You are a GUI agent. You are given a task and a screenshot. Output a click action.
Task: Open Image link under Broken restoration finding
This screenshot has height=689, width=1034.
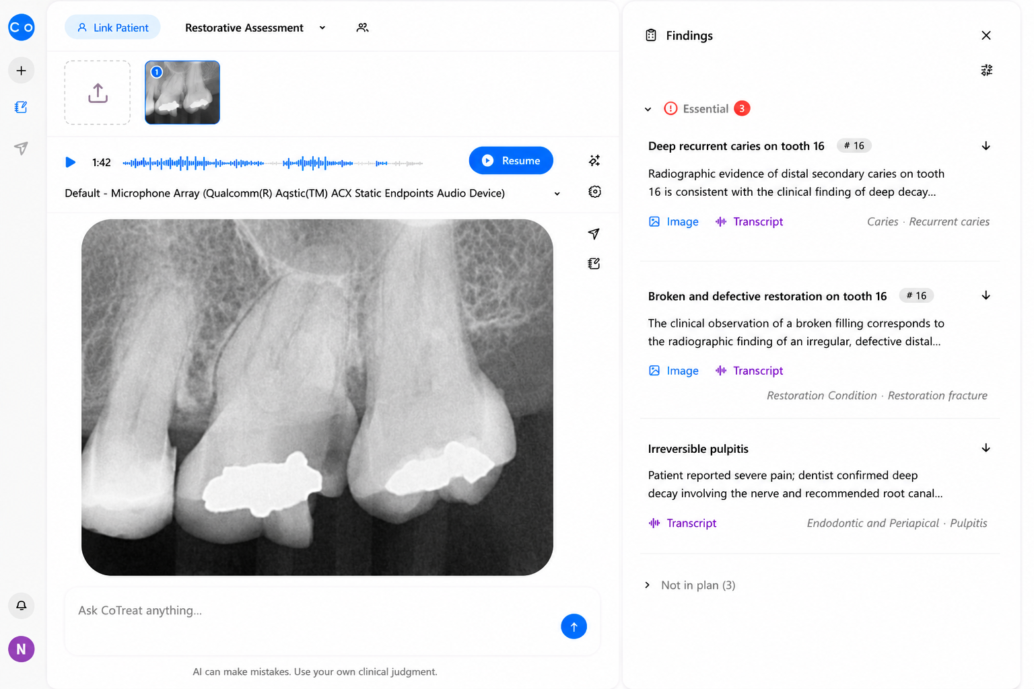(674, 371)
